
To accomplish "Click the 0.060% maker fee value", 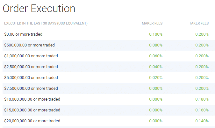I will click(x=156, y=56).
